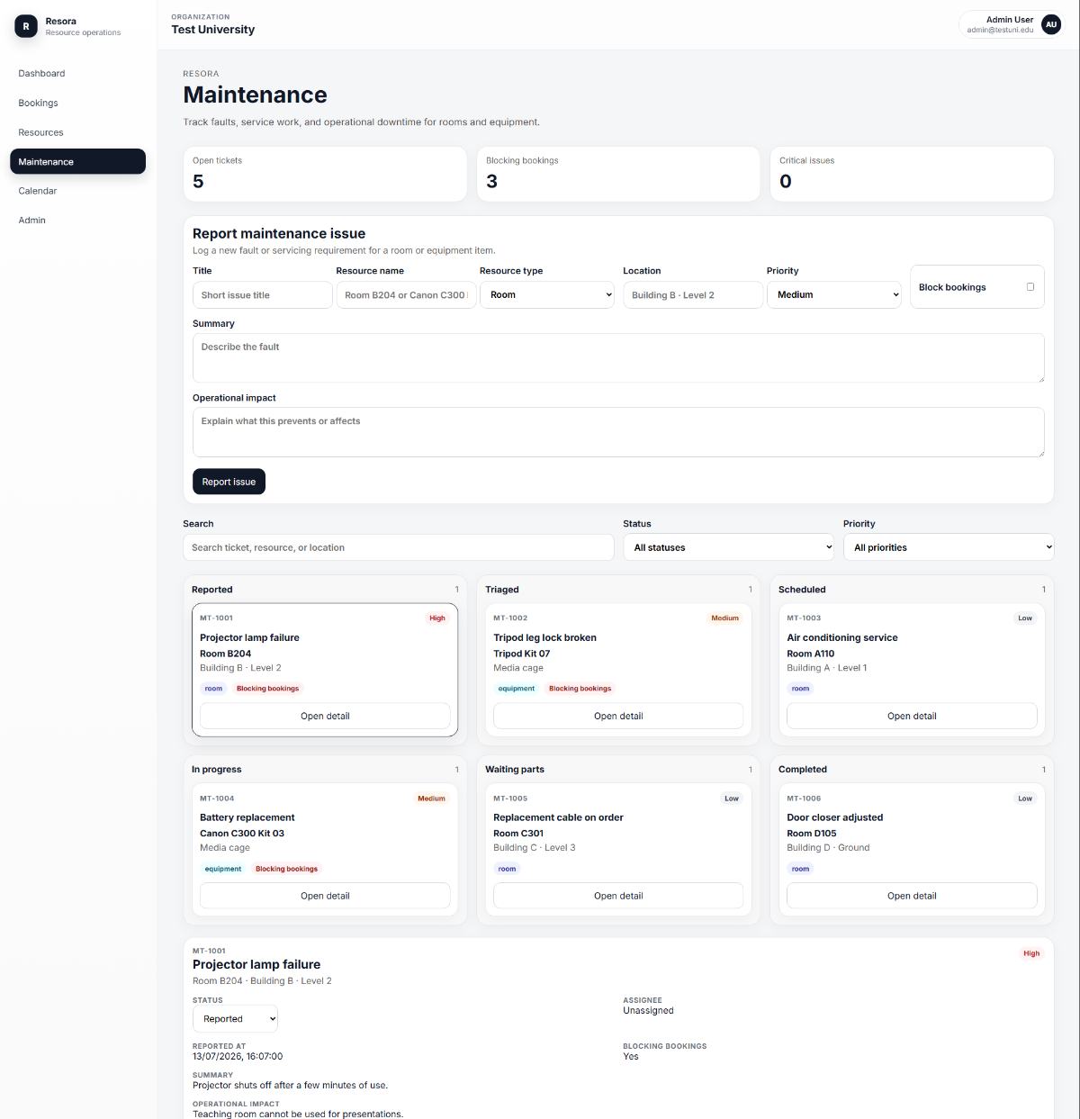This screenshot has height=1119, width=1080.
Task: Open detail for Tripod leg lock broken
Action: [618, 717]
